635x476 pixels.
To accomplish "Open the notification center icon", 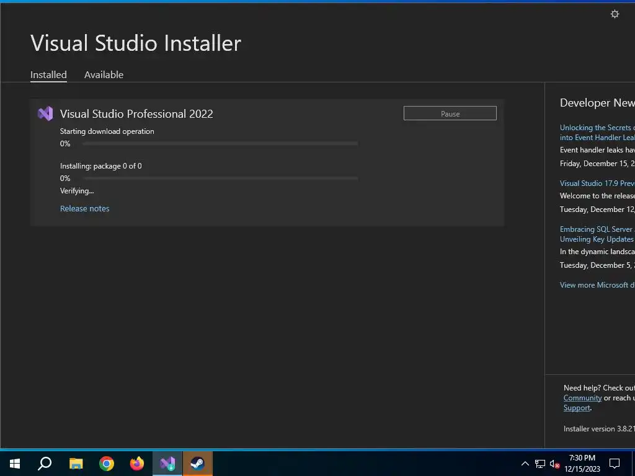I will click(x=615, y=464).
